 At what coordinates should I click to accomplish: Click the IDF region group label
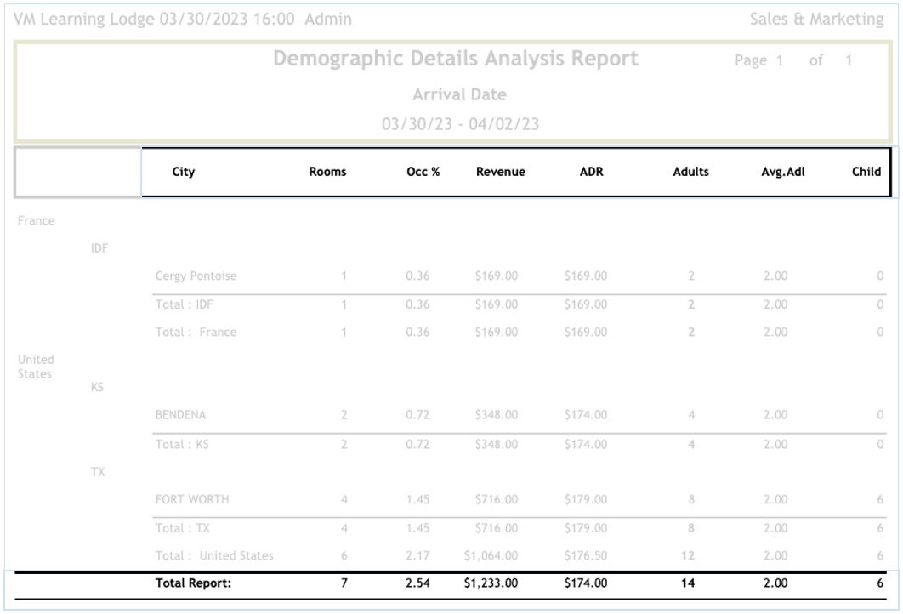coord(98,247)
